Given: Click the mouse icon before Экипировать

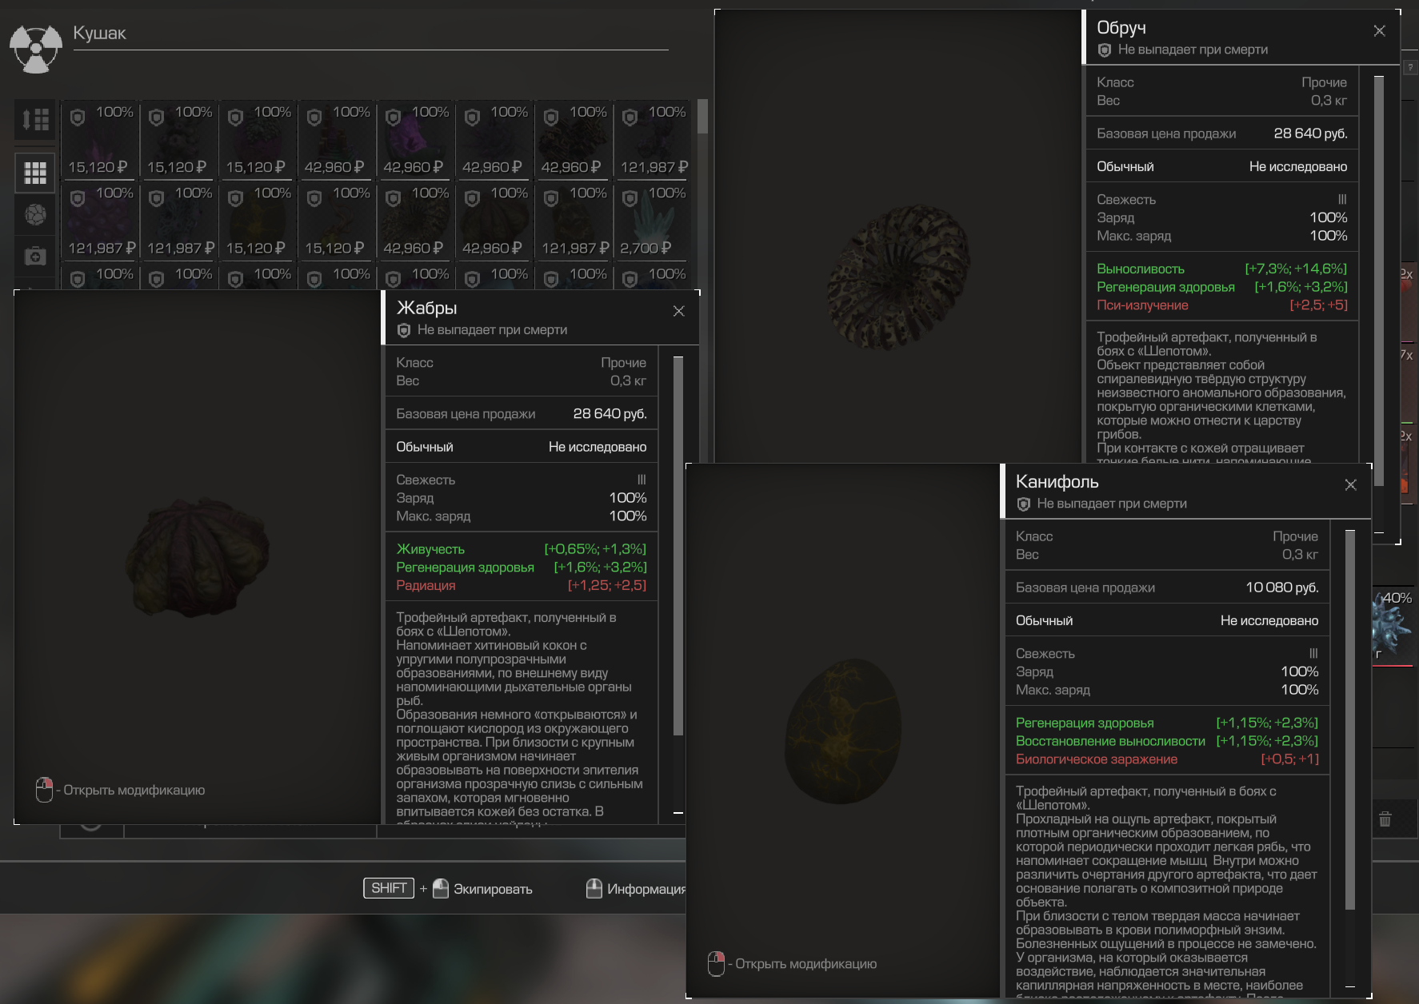Looking at the screenshot, I should pos(441,888).
